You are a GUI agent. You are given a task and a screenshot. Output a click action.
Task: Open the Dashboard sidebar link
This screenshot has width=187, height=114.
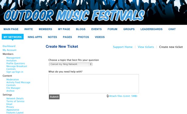pos(9,46)
